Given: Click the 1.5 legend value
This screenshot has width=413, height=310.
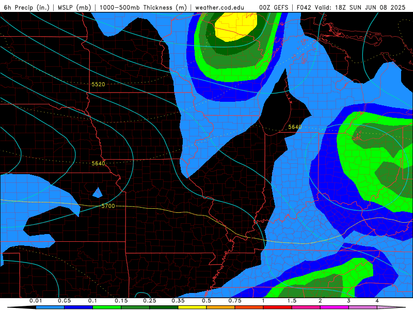Looking at the screenshot, I should point(292,301).
